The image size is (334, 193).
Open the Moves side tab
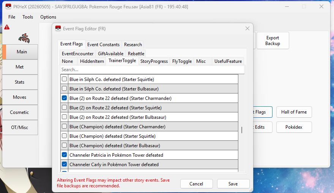[20, 97]
